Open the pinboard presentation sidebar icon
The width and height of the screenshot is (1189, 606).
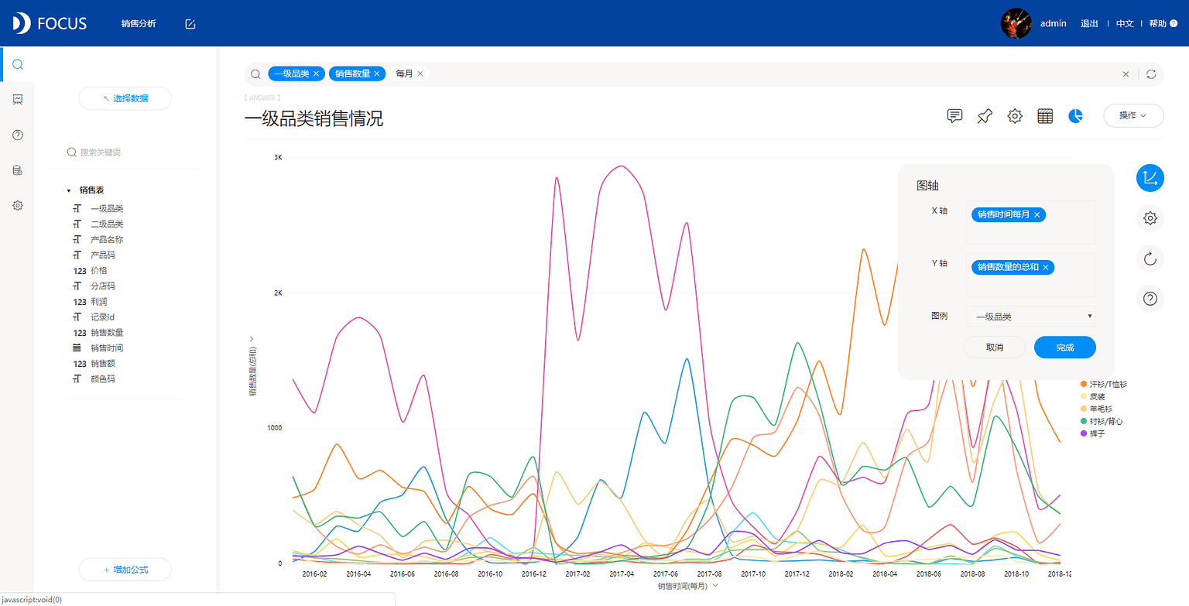pos(17,99)
